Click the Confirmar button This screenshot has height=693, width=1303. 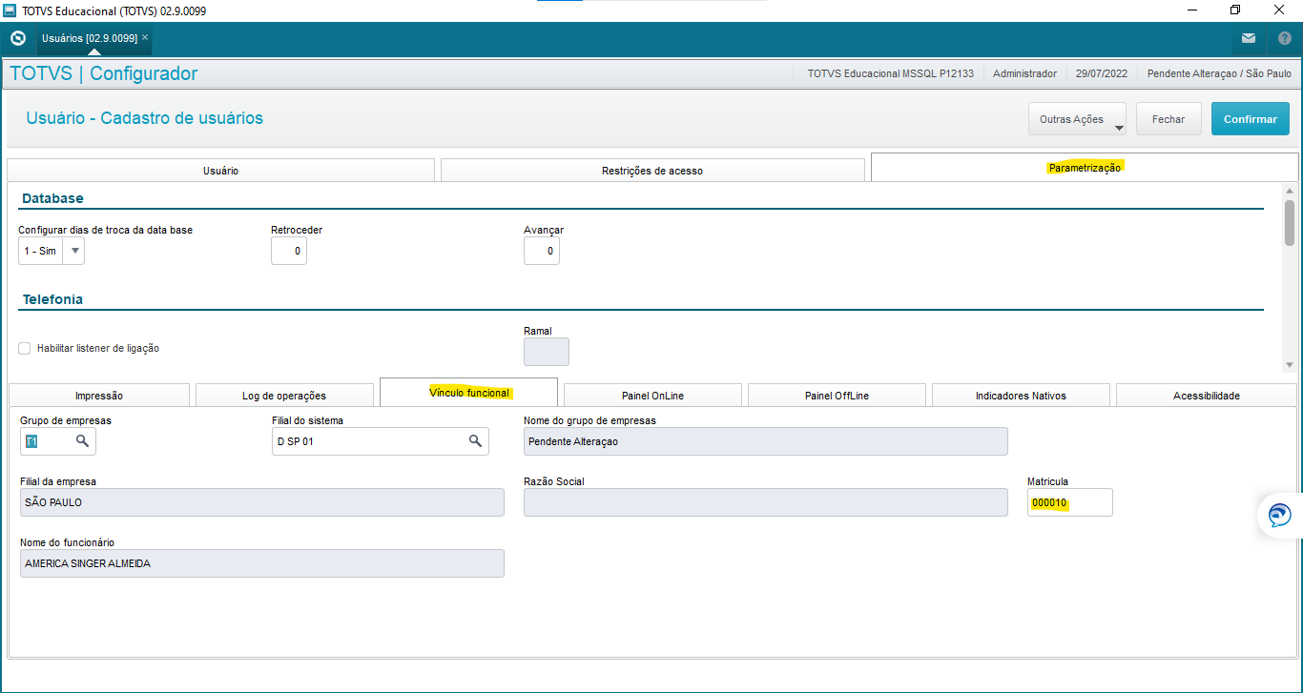[1251, 119]
